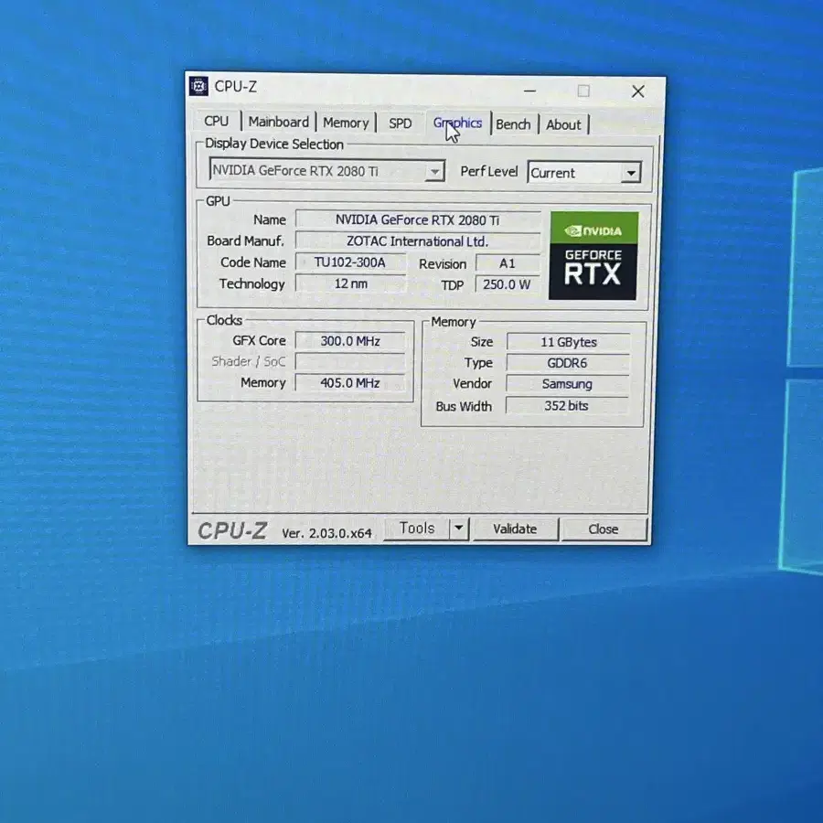Click the Validate button
The height and width of the screenshot is (823, 823).
515,529
